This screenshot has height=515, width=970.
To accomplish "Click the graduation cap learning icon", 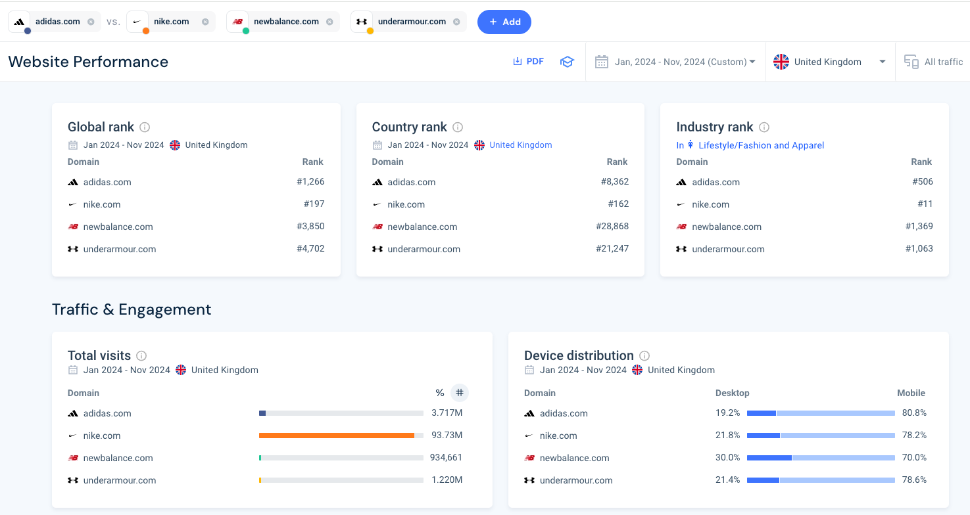I will tap(567, 62).
